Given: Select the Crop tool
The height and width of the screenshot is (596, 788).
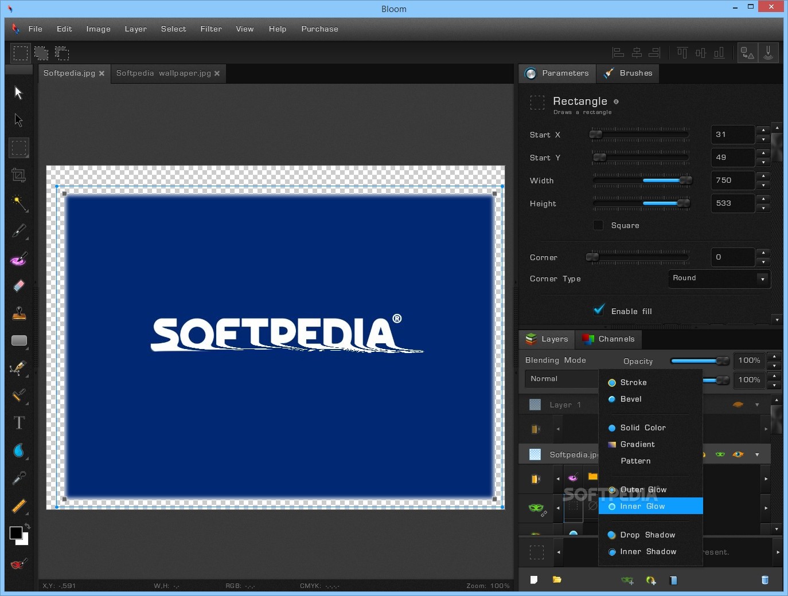Looking at the screenshot, I should (18, 175).
